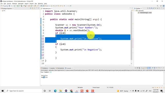Click the editor vertical scrollbar
The width and height of the screenshot is (165, 93).
coord(131,35)
